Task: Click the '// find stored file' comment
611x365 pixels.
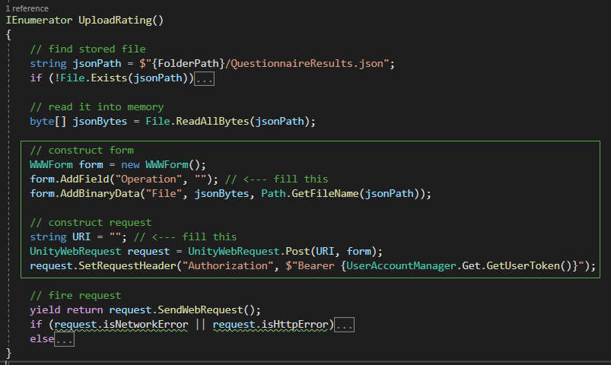Action: coord(88,49)
